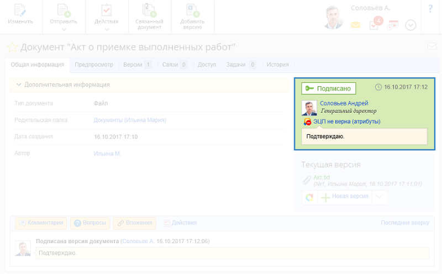
Task: Open dropdown arrow next to Новая версия
Action: [378, 197]
